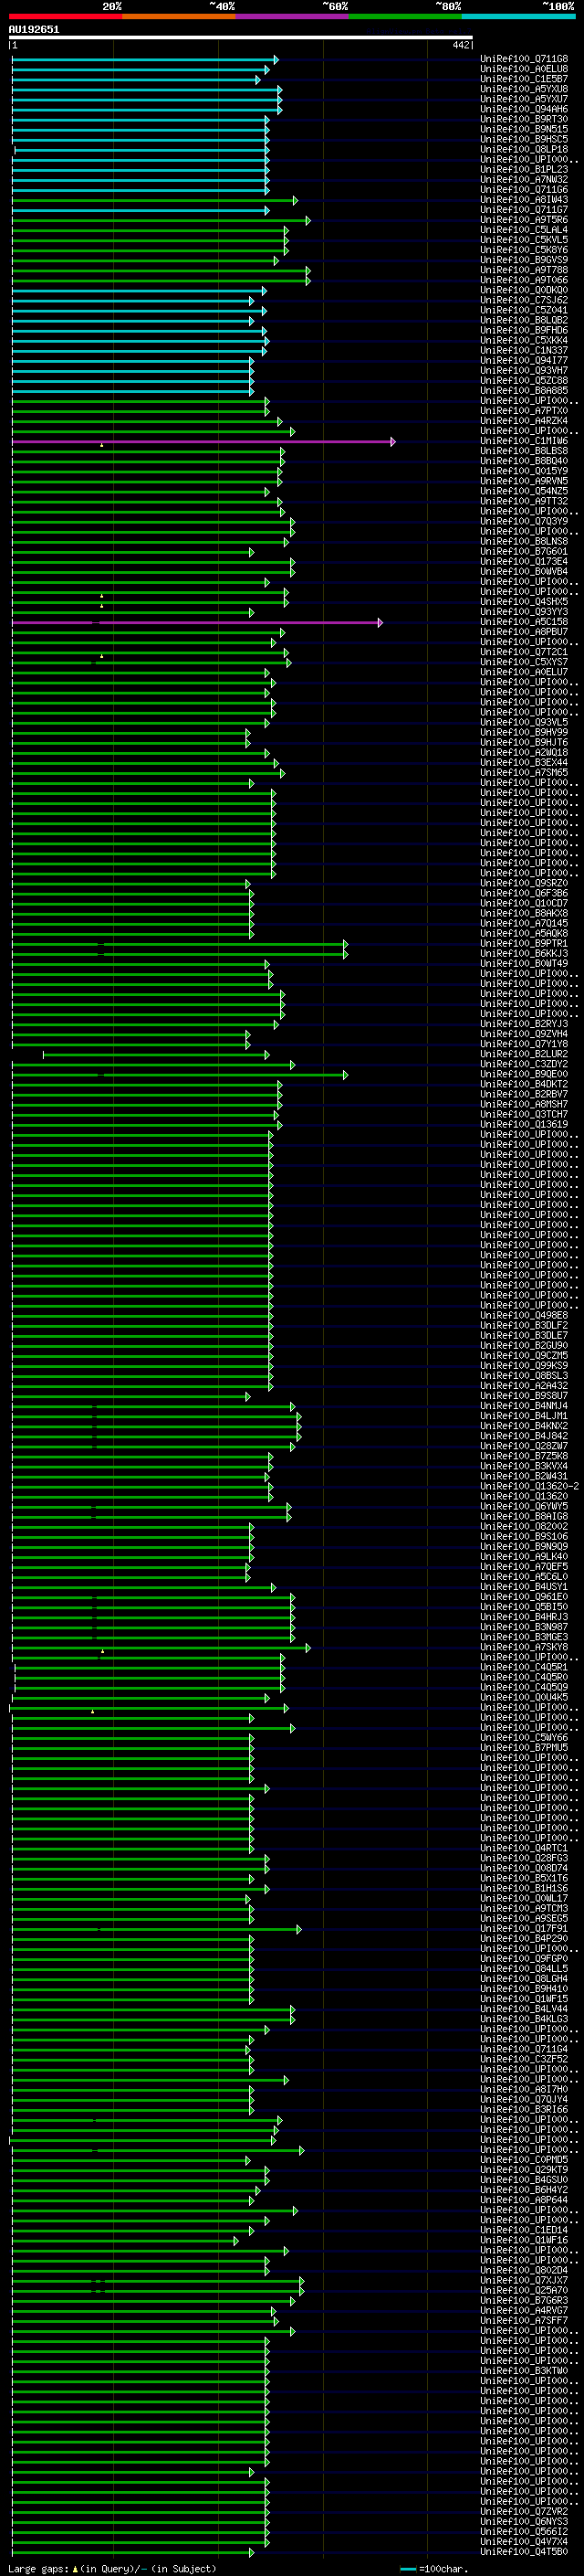Select the UniRef100_Q7Q3Y9 label
584x2576 pixels.
[x=524, y=521]
